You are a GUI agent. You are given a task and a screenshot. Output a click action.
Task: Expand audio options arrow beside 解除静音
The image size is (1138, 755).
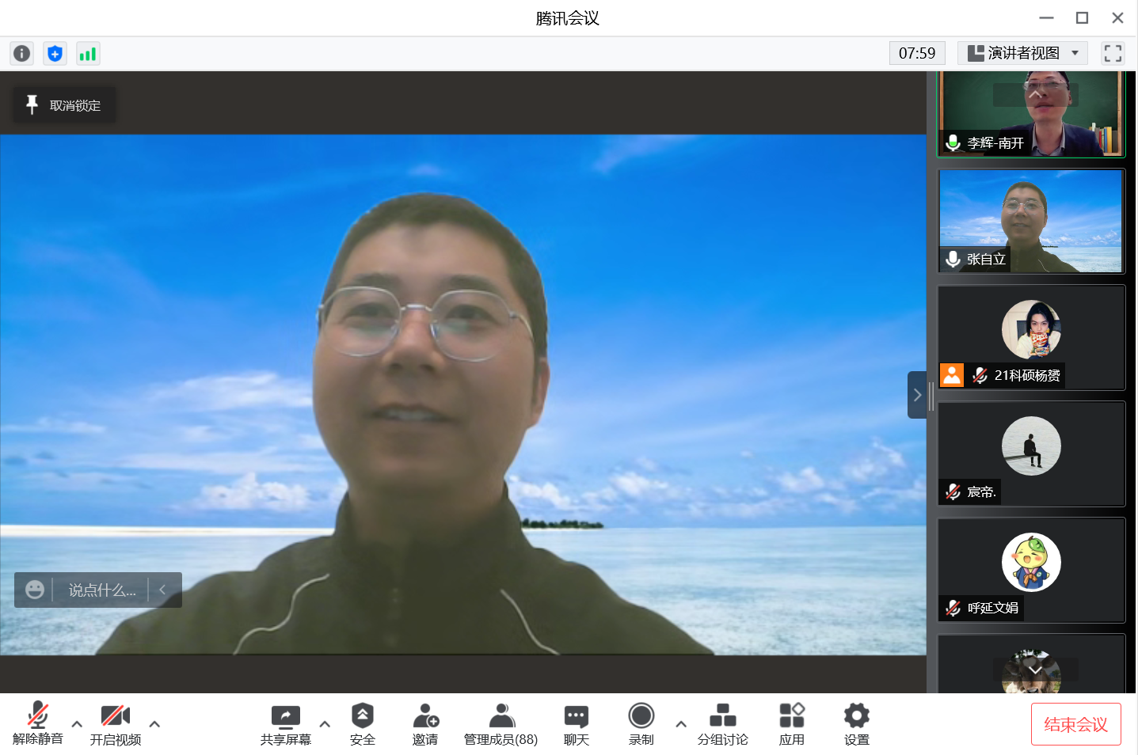pyautogui.click(x=77, y=723)
